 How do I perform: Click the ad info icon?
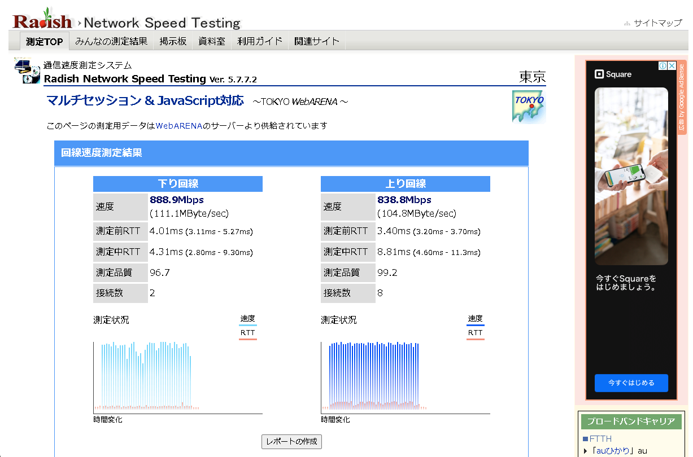(x=664, y=65)
